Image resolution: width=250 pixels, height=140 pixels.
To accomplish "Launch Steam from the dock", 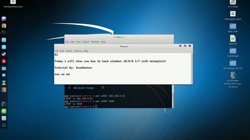I will pos(4,54).
